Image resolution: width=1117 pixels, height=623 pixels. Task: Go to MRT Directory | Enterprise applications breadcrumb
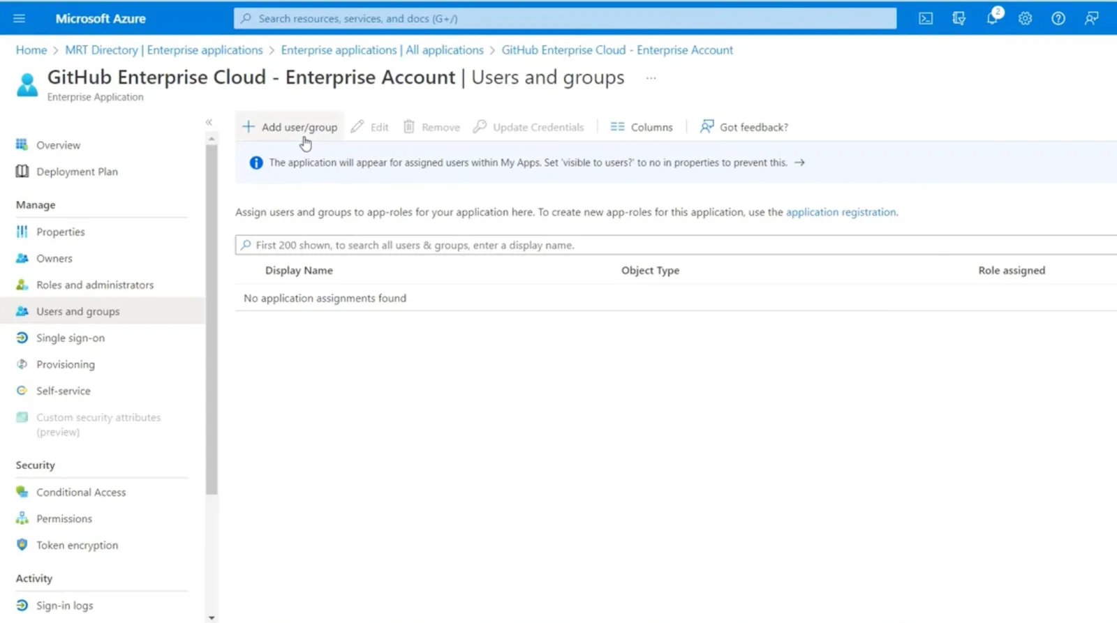tap(164, 50)
